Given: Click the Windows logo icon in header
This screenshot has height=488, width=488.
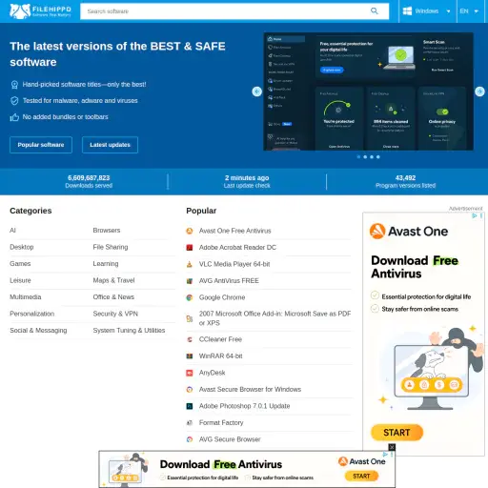Looking at the screenshot, I should [x=407, y=11].
